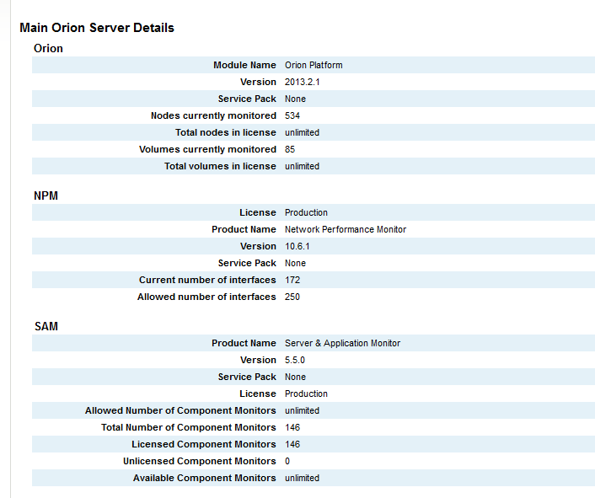Click the Nodes currently monitored value 534
The width and height of the screenshot is (595, 498).
[x=292, y=115]
